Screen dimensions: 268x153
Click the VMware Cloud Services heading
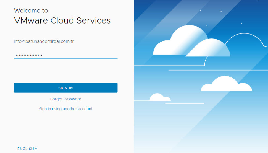click(x=62, y=20)
